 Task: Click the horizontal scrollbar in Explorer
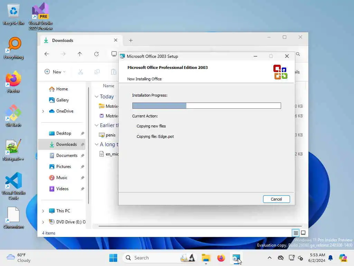(200, 226)
